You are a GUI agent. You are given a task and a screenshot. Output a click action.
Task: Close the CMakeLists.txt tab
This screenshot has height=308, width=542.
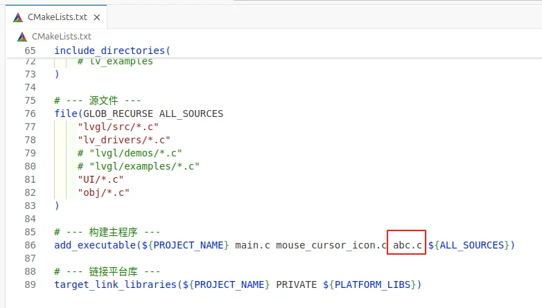point(96,17)
